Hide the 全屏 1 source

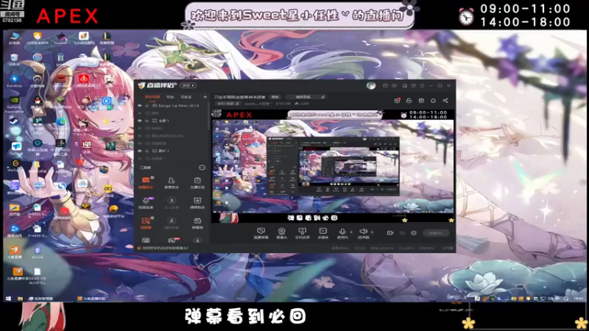140,121
